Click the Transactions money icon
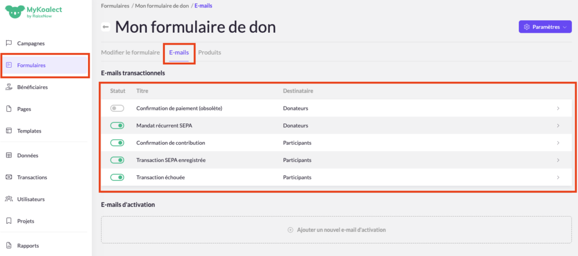Viewport: 578px width, 256px height. pyautogui.click(x=8, y=177)
